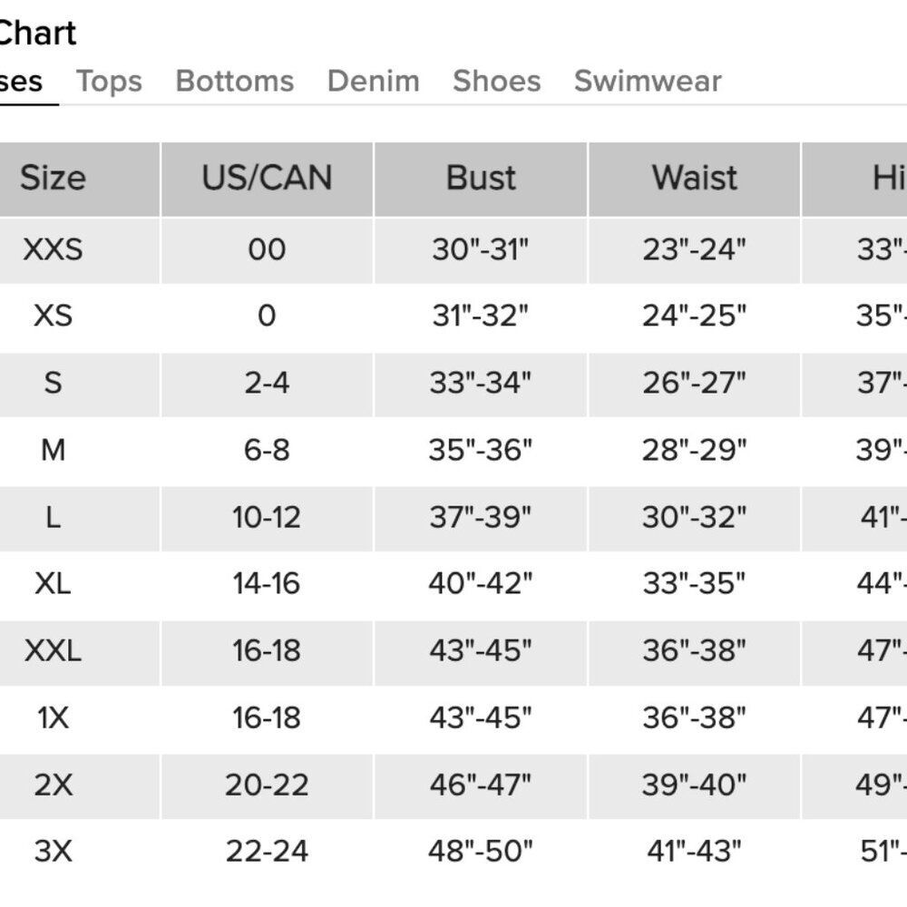Viewport: 907px width, 907px height.
Task: Select the Denim tab
Action: 374,81
